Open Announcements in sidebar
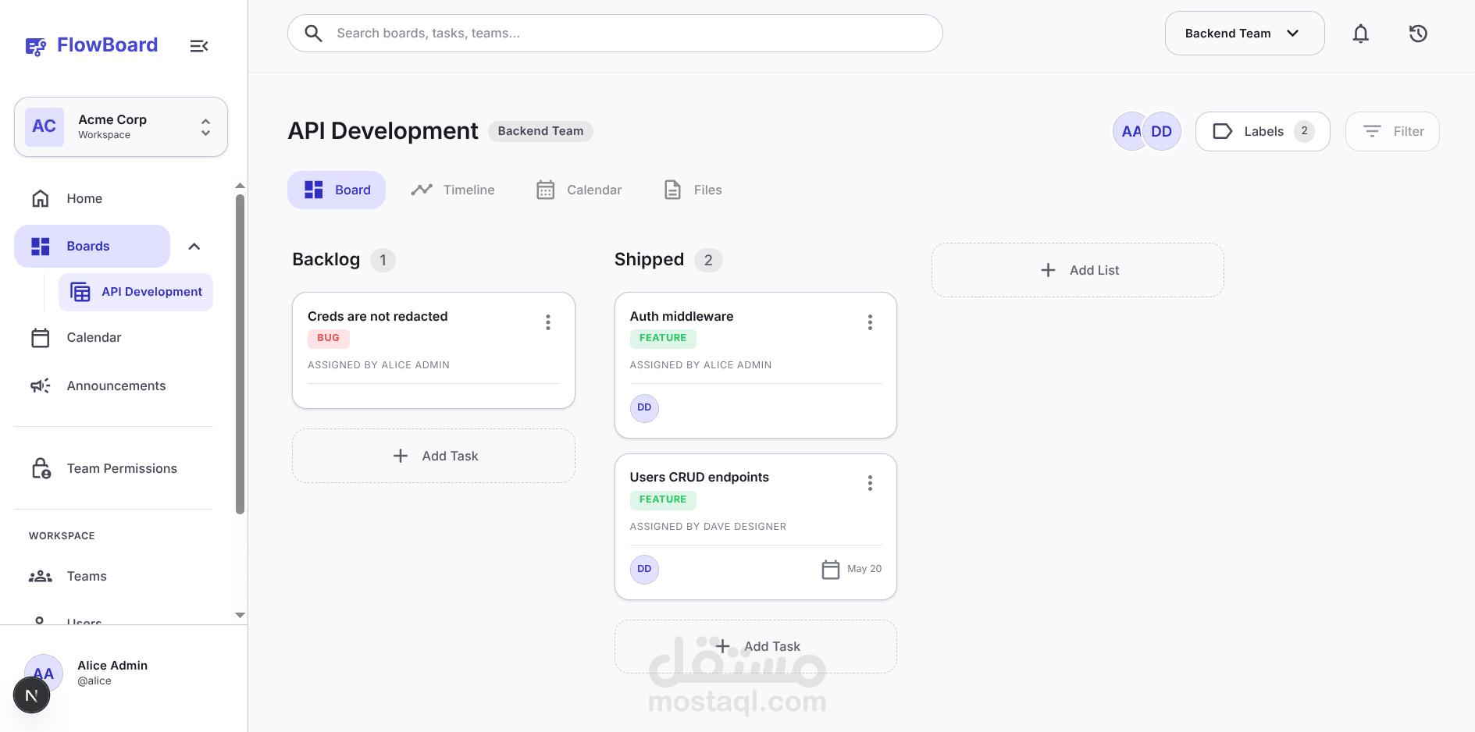Screen dimensions: 1475x732 113,386
